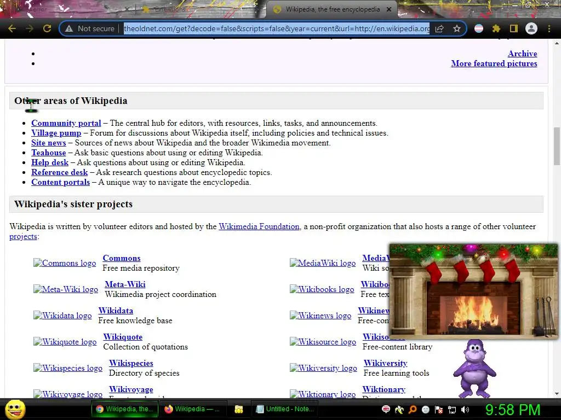Bookmark this page with the star icon
Screen dimensions: 561x420
click(456, 28)
